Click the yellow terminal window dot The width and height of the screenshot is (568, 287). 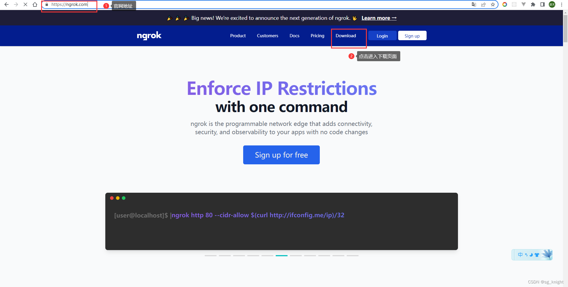coord(118,198)
